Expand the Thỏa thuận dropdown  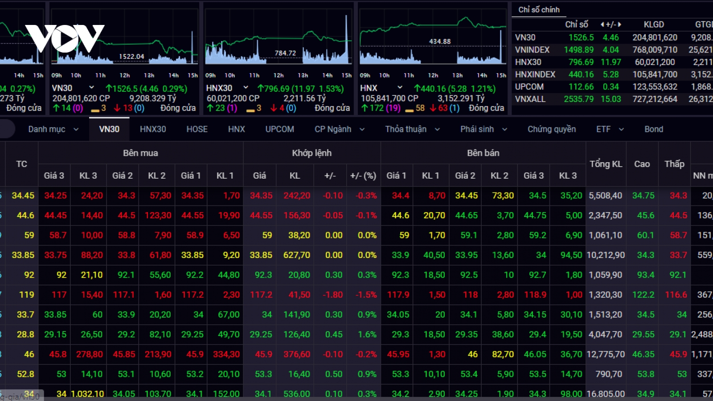(x=413, y=129)
